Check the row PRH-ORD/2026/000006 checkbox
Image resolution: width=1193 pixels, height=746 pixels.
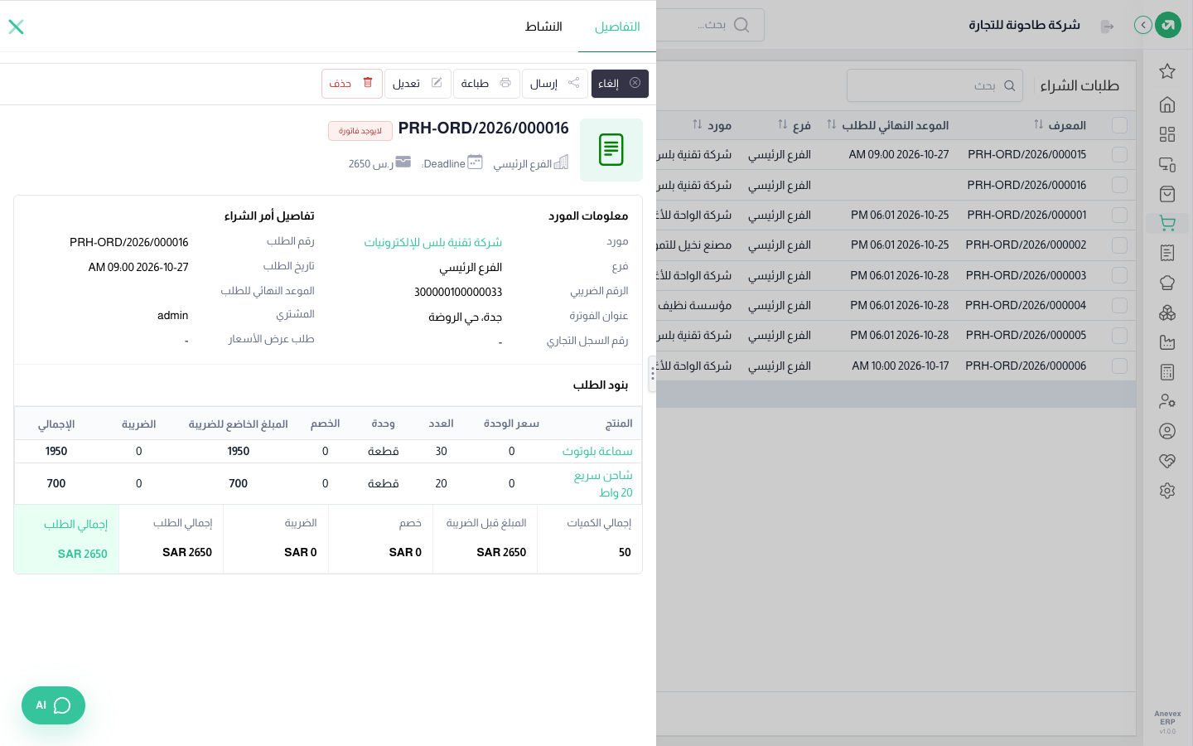[1120, 366]
